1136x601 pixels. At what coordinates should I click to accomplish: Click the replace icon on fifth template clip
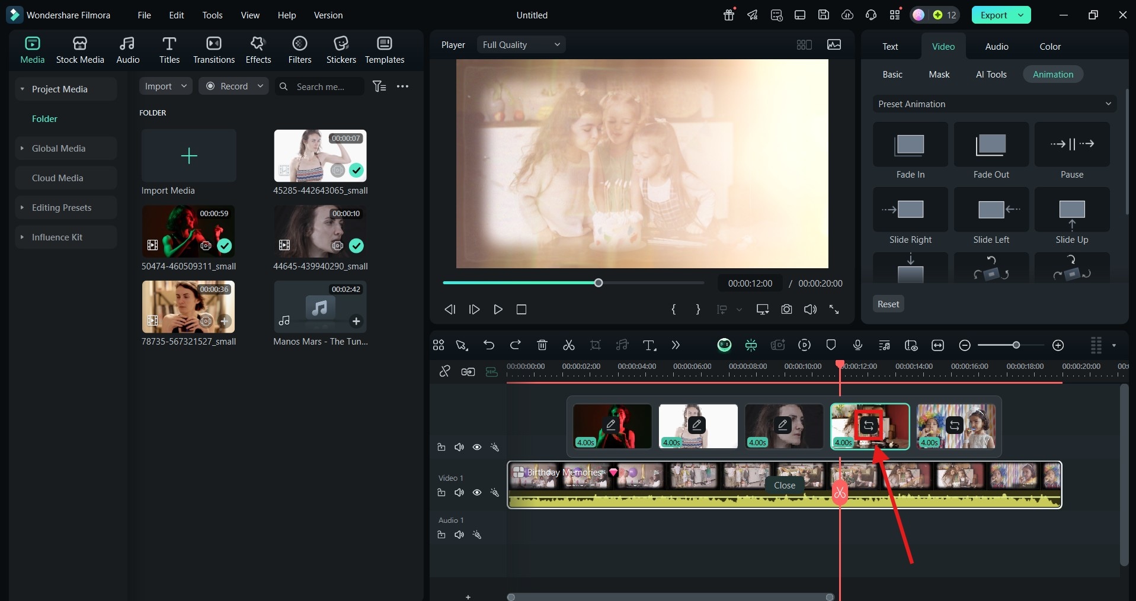coord(954,425)
